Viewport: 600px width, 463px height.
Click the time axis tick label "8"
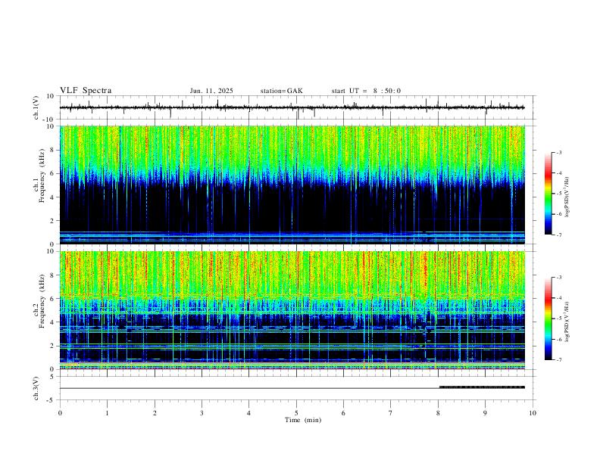pos(438,413)
